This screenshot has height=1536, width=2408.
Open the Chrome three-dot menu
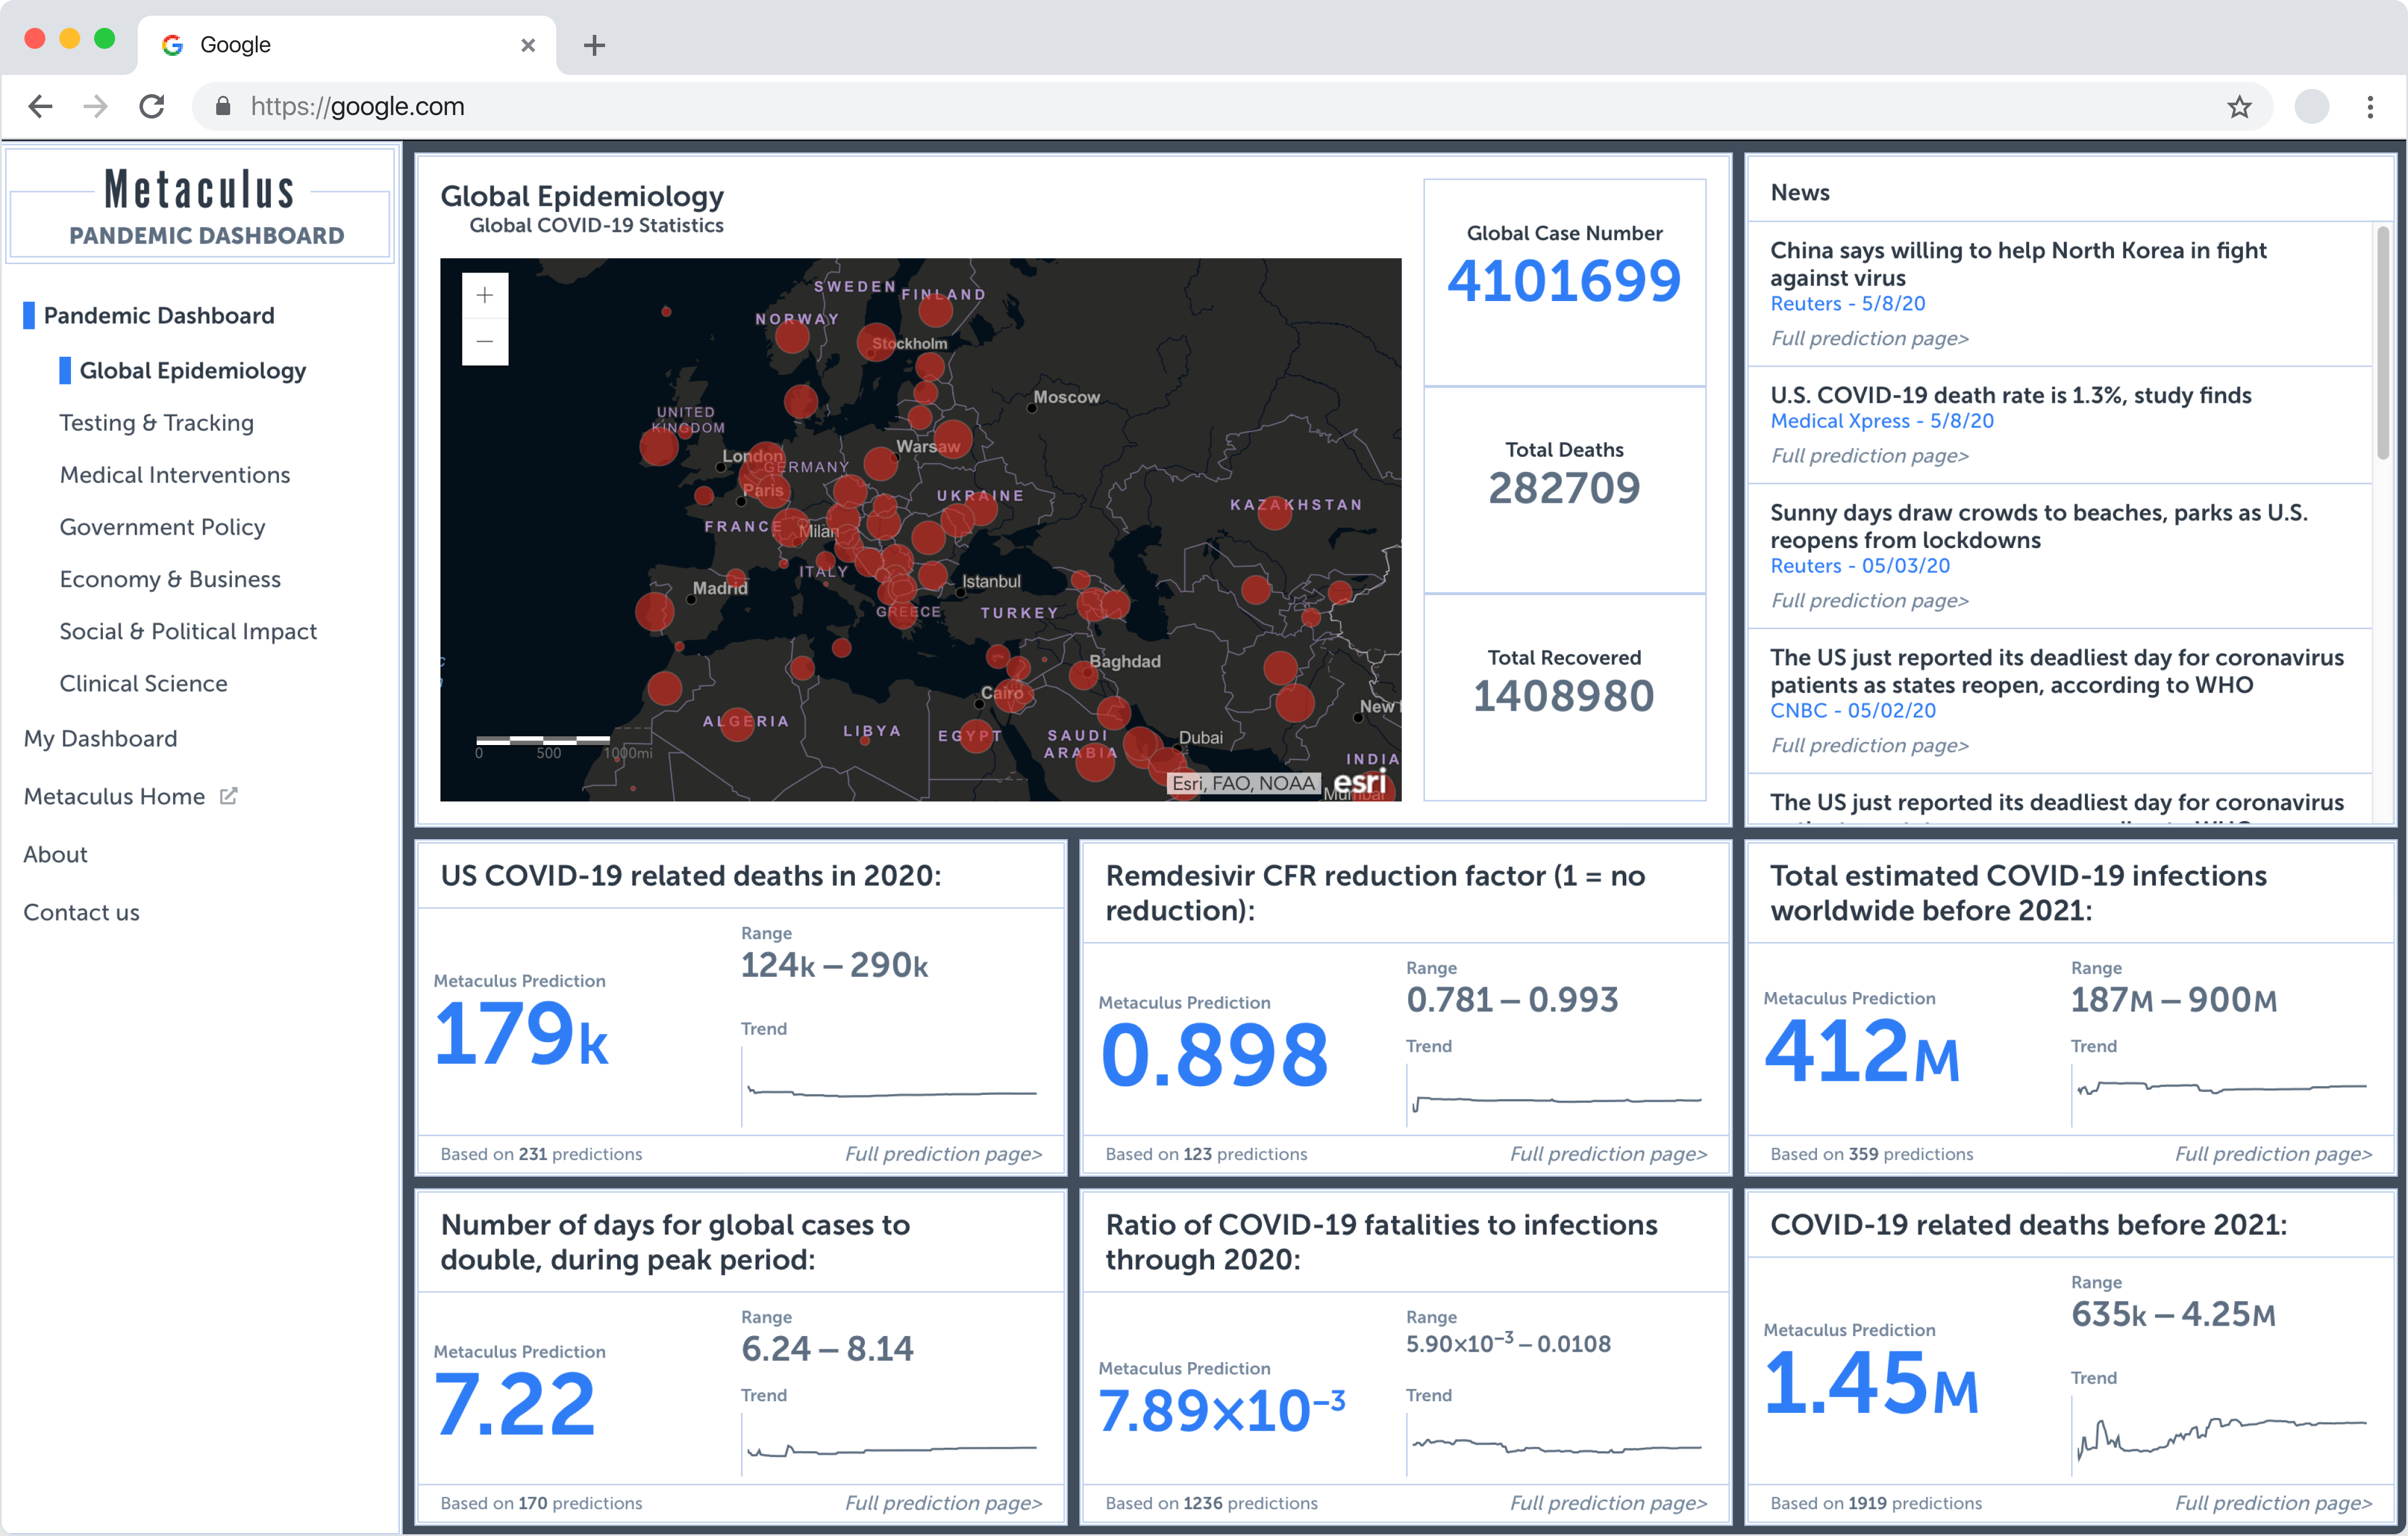[2370, 106]
